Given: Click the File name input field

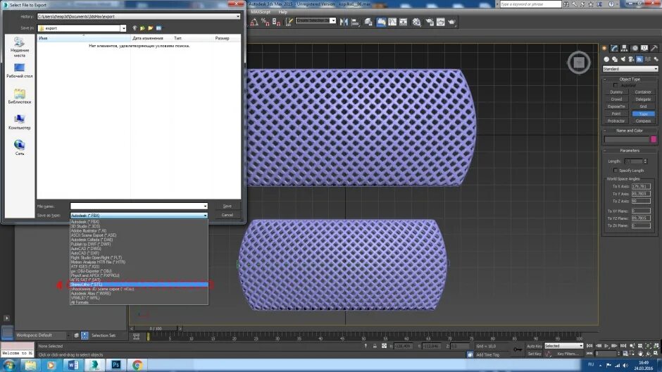Looking at the screenshot, I should click(137, 206).
